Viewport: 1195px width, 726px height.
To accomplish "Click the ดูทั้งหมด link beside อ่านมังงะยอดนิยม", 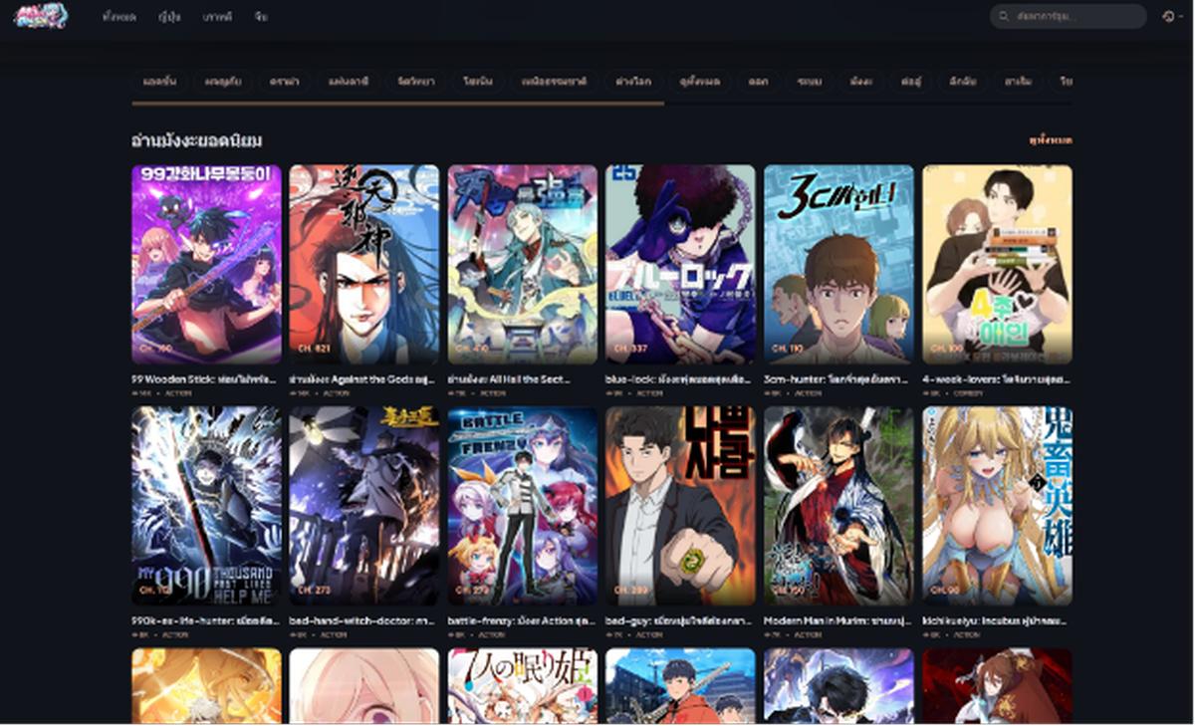I will click(1051, 140).
